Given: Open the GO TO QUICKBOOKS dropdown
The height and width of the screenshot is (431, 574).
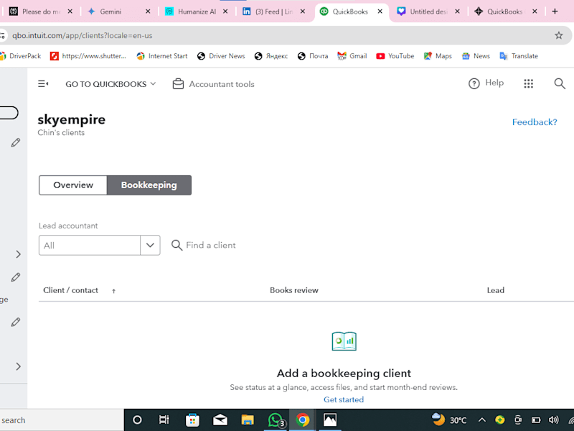Looking at the screenshot, I should pyautogui.click(x=110, y=84).
